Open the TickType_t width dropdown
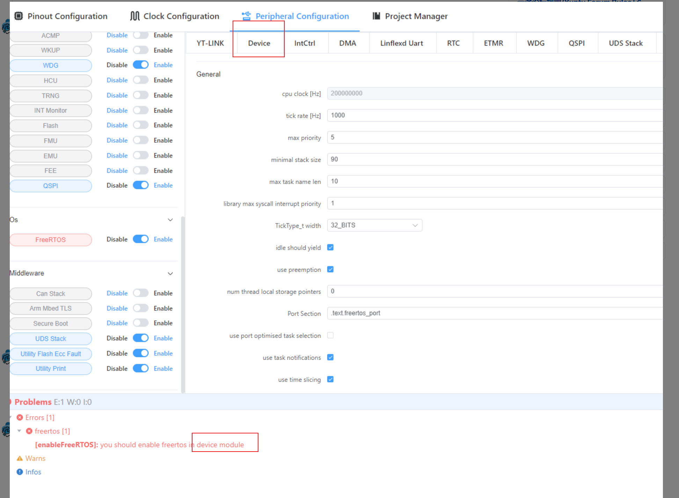679x498 pixels. click(x=374, y=225)
